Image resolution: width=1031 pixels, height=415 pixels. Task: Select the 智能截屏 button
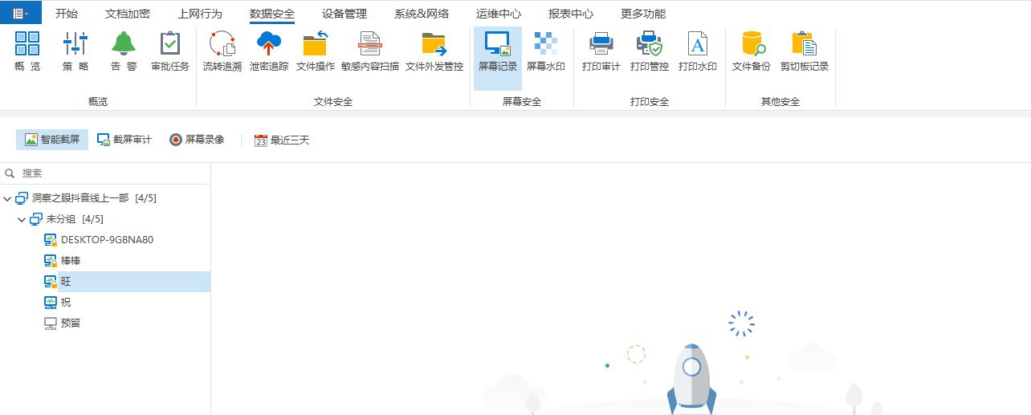coord(52,140)
